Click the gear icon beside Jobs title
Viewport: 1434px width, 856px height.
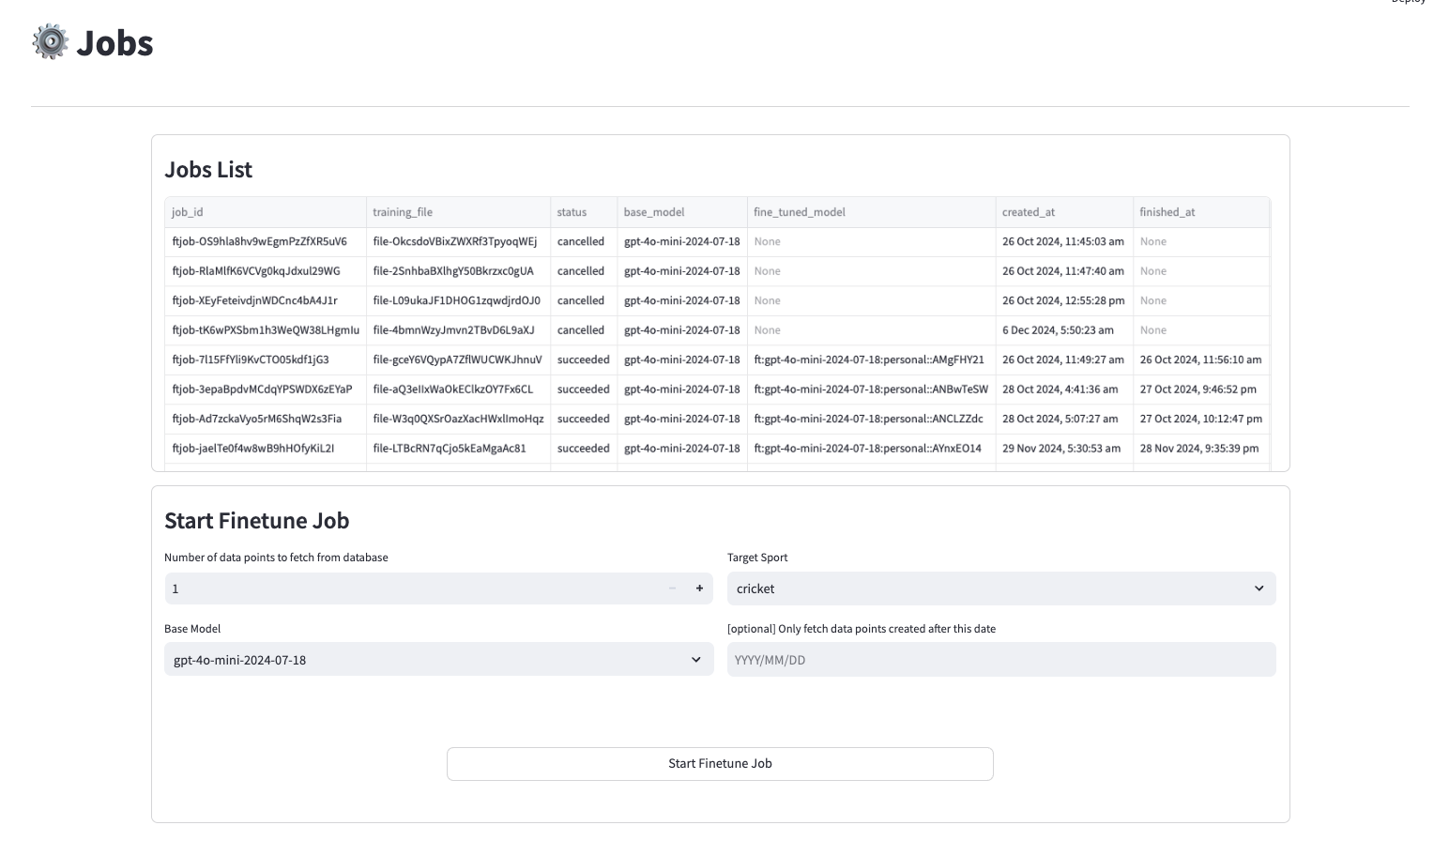click(50, 42)
